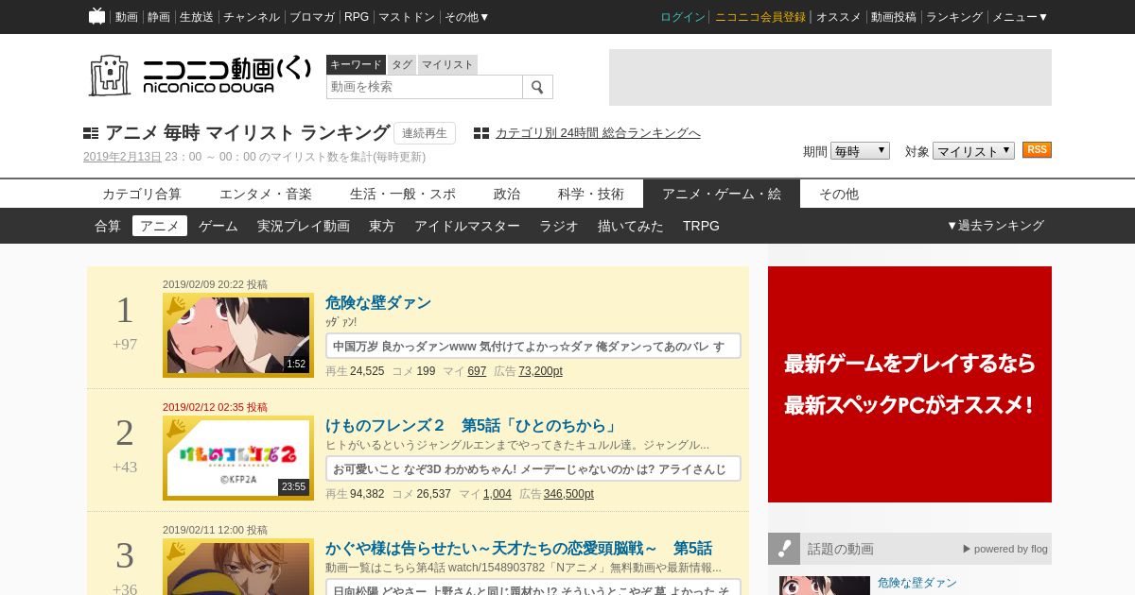
Task: Click the 動画を検索 search field
Action: tap(425, 87)
